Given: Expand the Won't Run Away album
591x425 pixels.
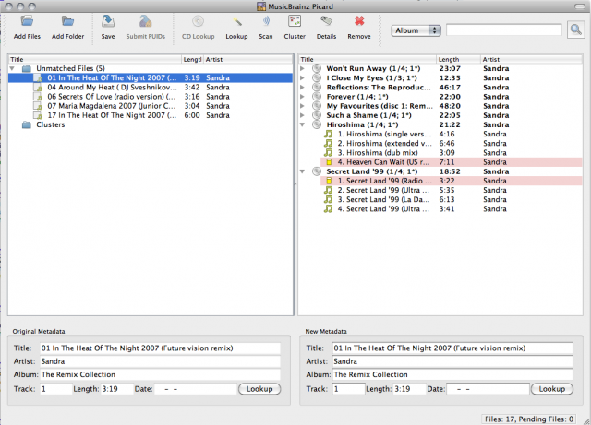Looking at the screenshot, I should pos(302,68).
